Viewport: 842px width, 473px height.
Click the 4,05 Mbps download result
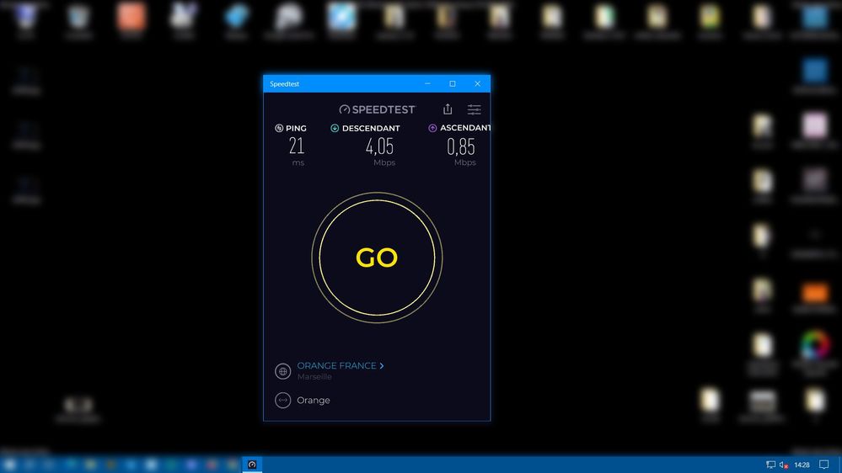379,146
